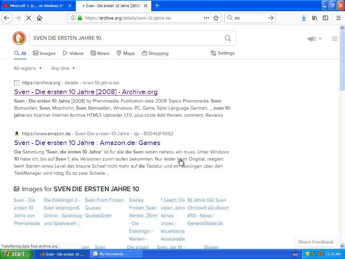Click the security shield tray icon
This screenshot has height=259, width=345.
(308, 254)
